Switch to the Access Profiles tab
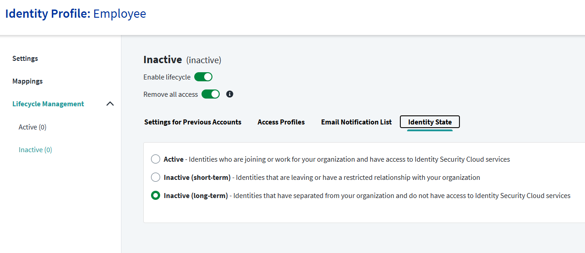 pyautogui.click(x=281, y=122)
